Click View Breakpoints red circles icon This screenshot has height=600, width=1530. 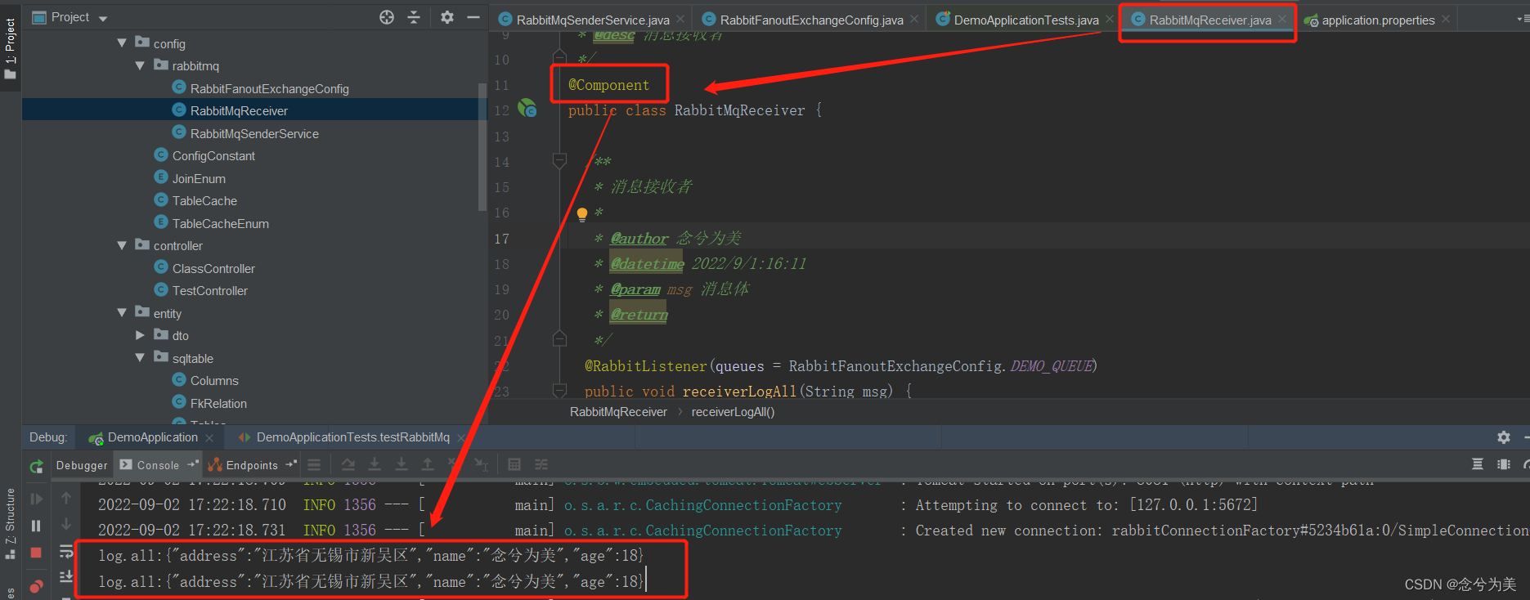click(36, 586)
